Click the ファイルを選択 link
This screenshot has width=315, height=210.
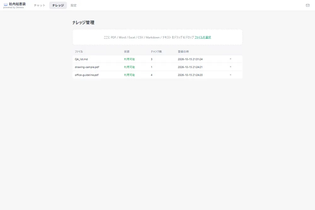click(203, 37)
